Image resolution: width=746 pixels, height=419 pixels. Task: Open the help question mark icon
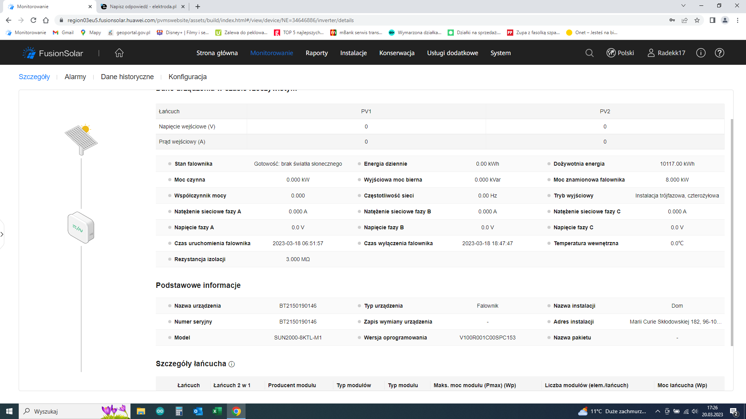tap(720, 53)
